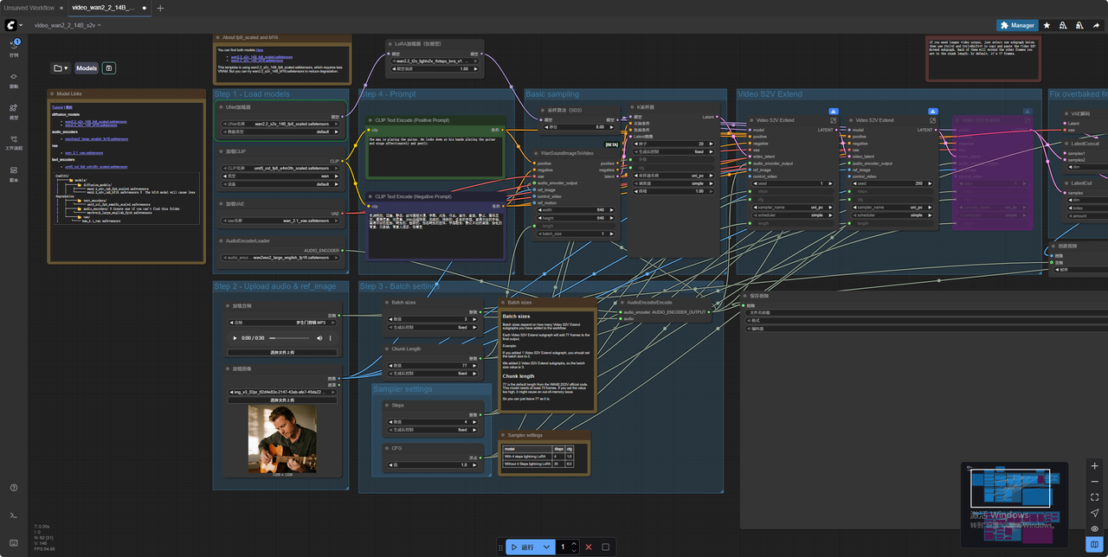The width and height of the screenshot is (1108, 557).
Task: Open the node library sidebar icon
Action: [14, 79]
